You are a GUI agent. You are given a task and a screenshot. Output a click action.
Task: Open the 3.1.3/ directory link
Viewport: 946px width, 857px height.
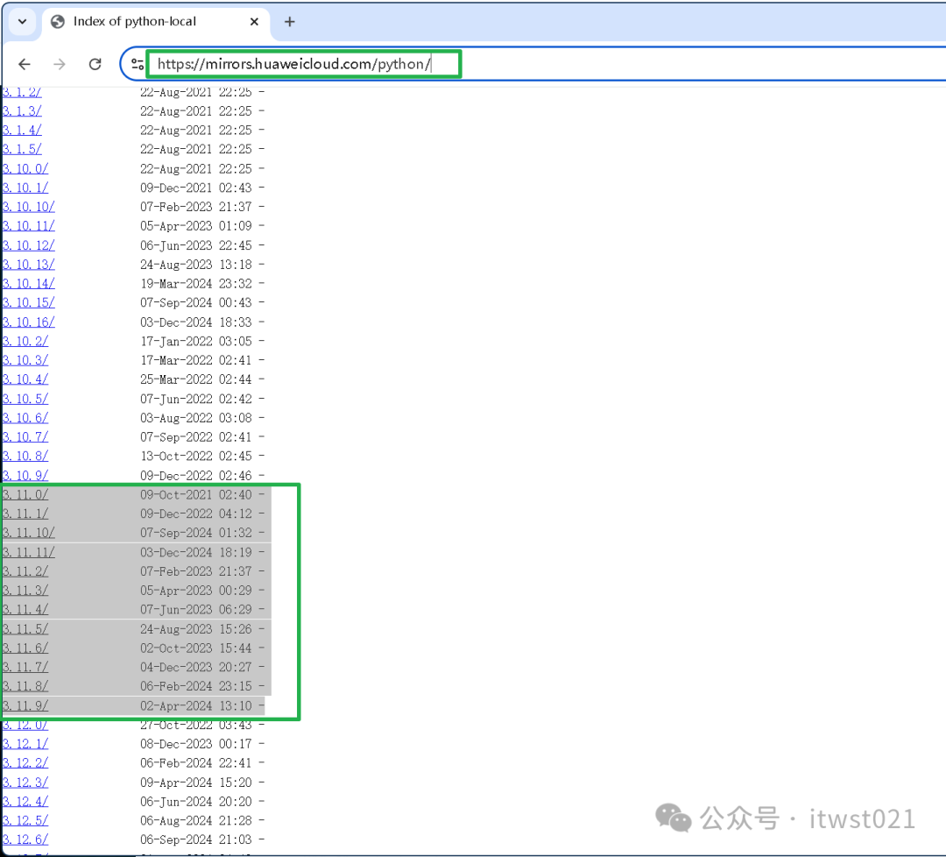tap(22, 111)
